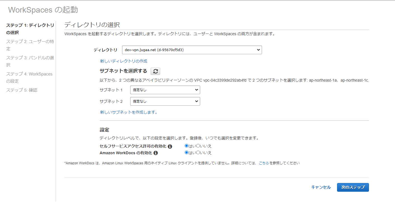Screen dimensions: 395x204
Task: Select はい for Amazon WorkDocs の有効化
Action: (186, 153)
